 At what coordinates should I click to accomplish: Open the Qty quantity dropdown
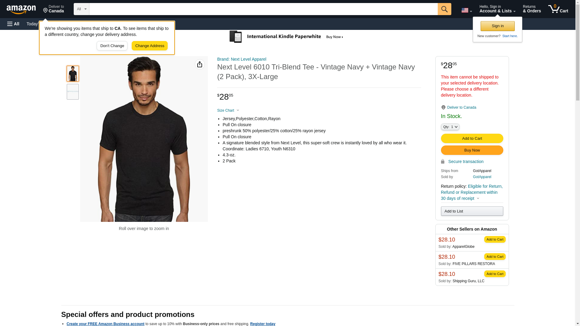tap(450, 127)
